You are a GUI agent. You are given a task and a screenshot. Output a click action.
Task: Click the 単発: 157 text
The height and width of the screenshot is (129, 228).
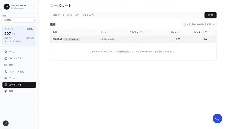point(30,38)
